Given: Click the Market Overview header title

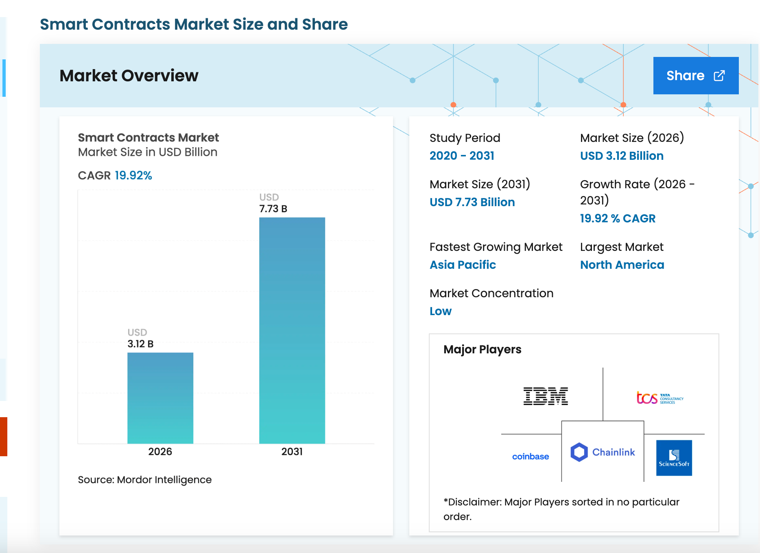Looking at the screenshot, I should click(x=129, y=76).
